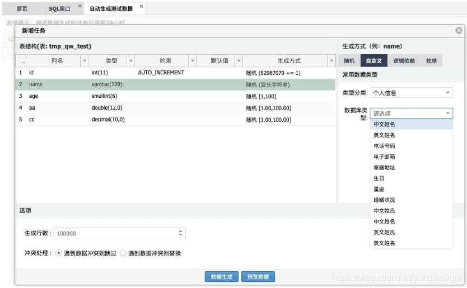This screenshot has width=467, height=288.
Task: Click the 数据生成 button
Action: tap(222, 276)
